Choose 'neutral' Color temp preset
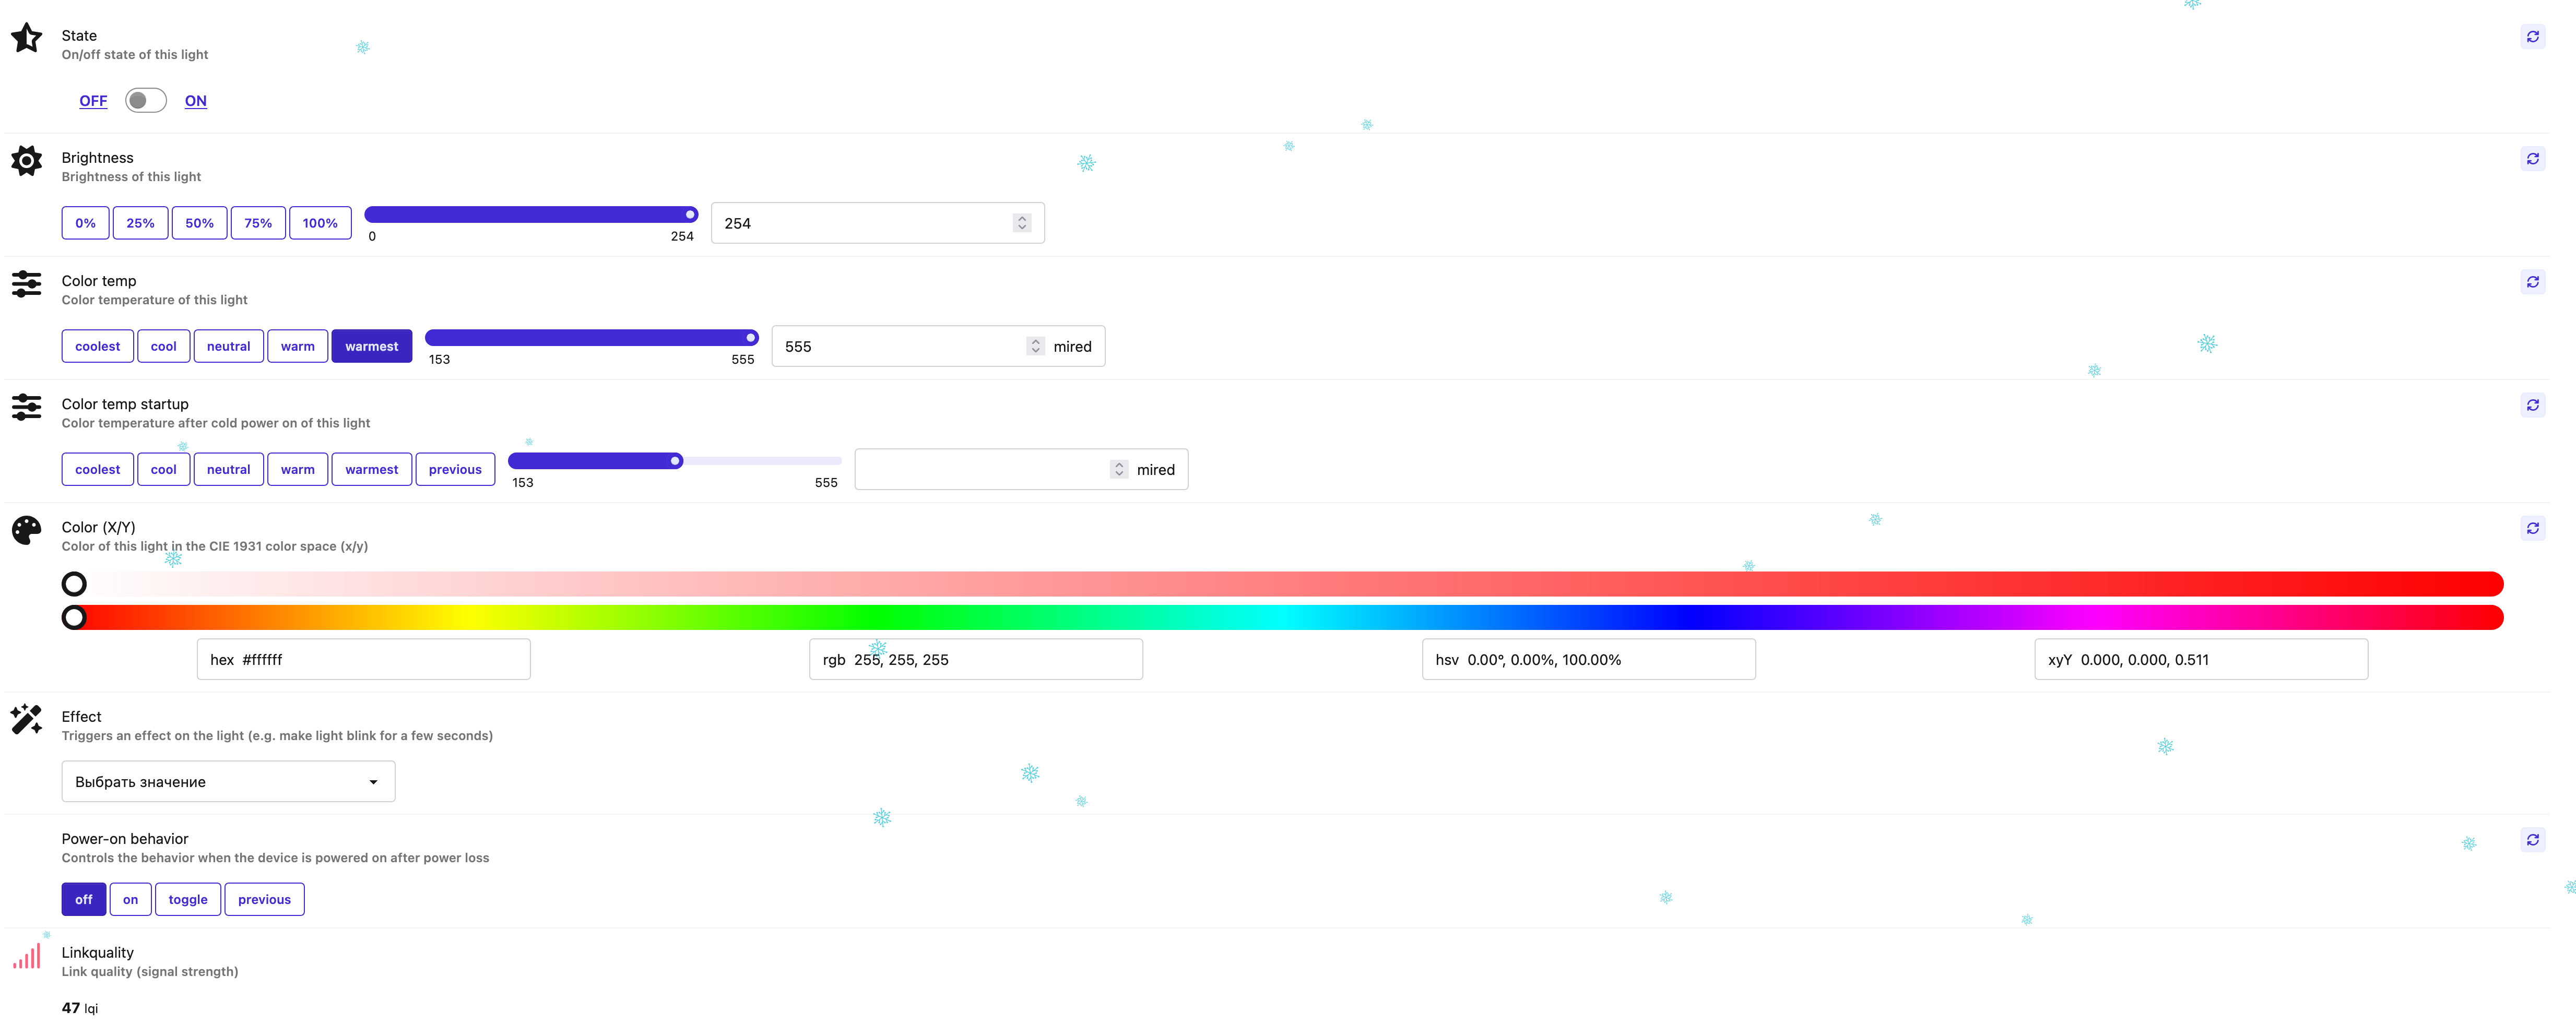Viewport: 2576px width, 1024px height. point(228,346)
